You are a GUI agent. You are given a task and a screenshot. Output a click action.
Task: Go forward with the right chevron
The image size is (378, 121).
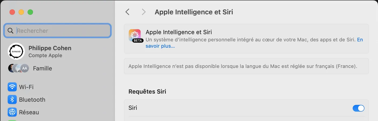[x=144, y=12]
